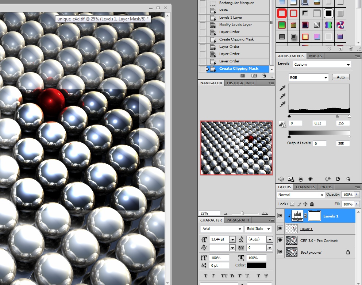Click the black text Color swatch
The width and height of the screenshot is (362, 285).
[256, 265]
